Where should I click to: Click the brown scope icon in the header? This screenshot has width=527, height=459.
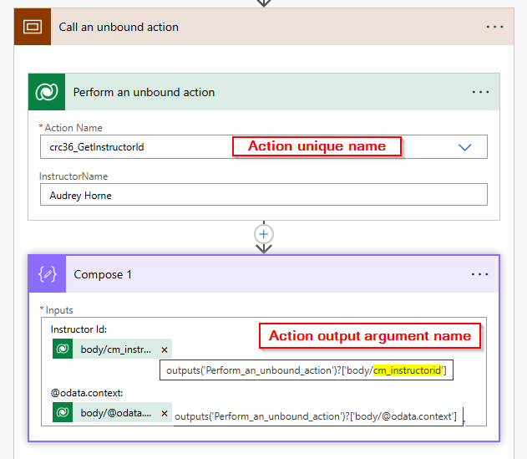point(33,27)
